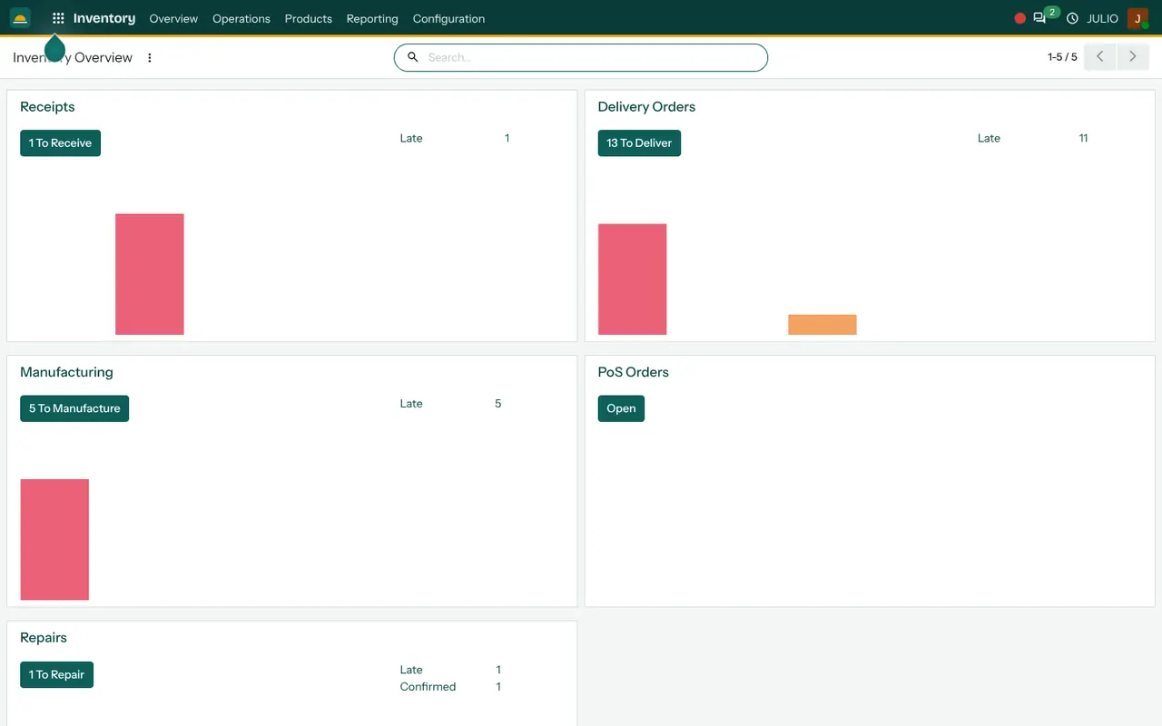Click Confirmed link in Repairs card
Image resolution: width=1162 pixels, height=726 pixels.
[428, 687]
